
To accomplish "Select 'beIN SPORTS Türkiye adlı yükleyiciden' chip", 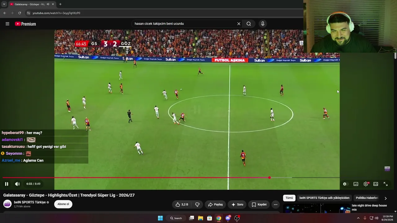I will click(324, 198).
